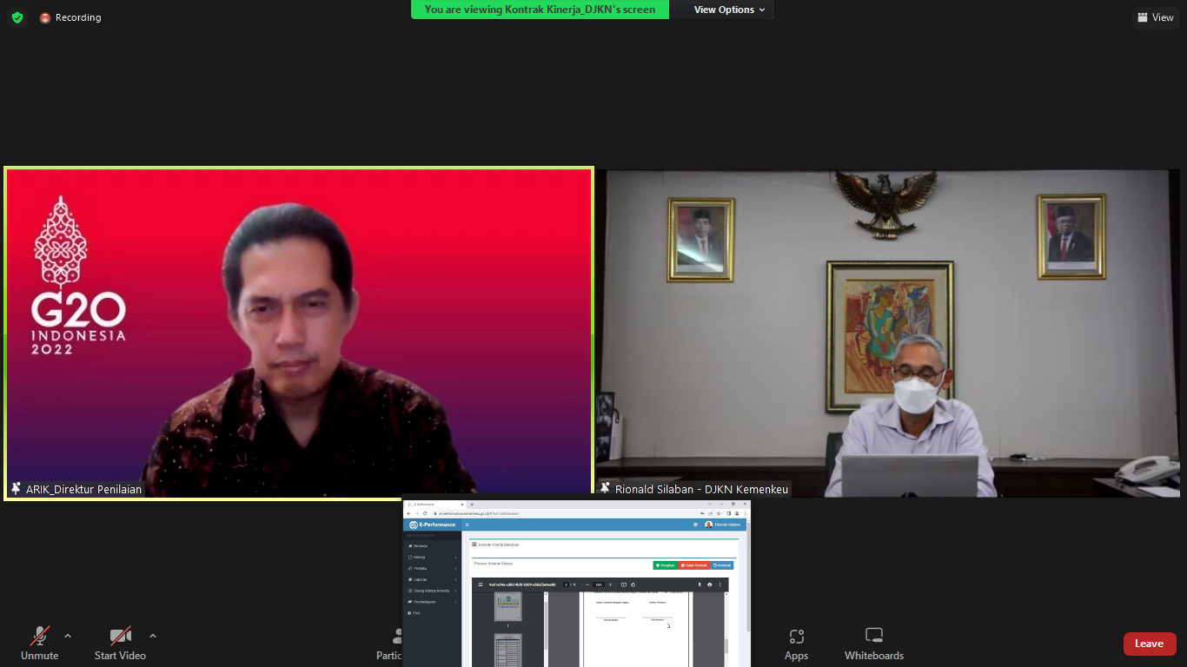This screenshot has width=1187, height=667.
Task: Click the green encryption shield icon
Action: coord(17,17)
